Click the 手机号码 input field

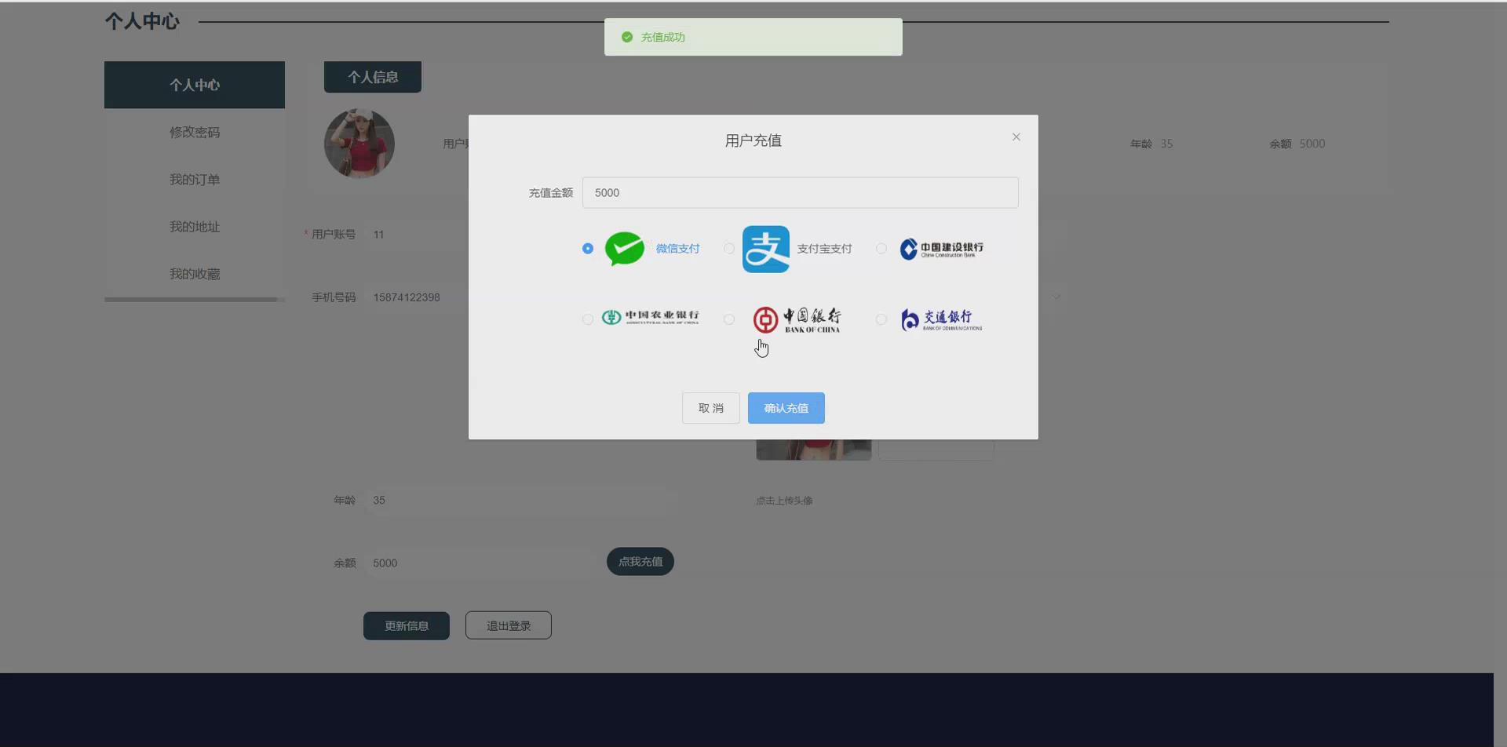[416, 297]
